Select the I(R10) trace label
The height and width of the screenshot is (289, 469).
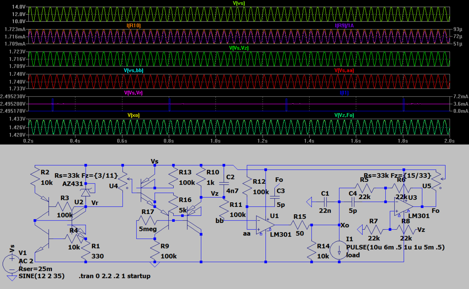pyautogui.click(x=133, y=25)
